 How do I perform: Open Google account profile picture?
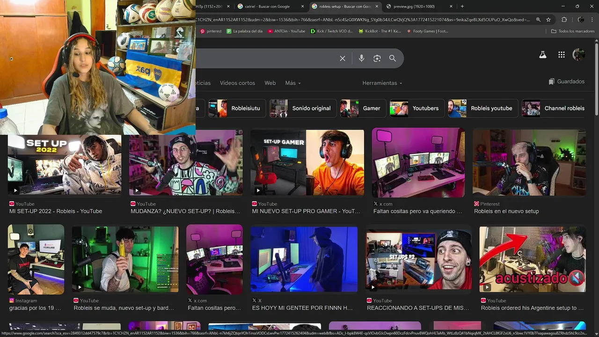(579, 55)
